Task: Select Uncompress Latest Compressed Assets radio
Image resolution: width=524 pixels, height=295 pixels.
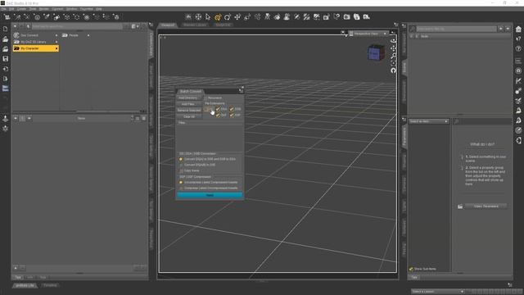Action: 181,182
